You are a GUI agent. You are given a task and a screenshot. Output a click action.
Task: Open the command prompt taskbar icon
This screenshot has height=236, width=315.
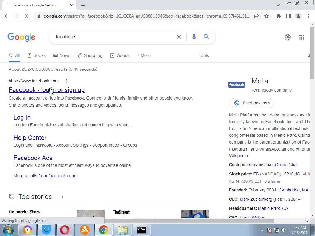[142, 230]
